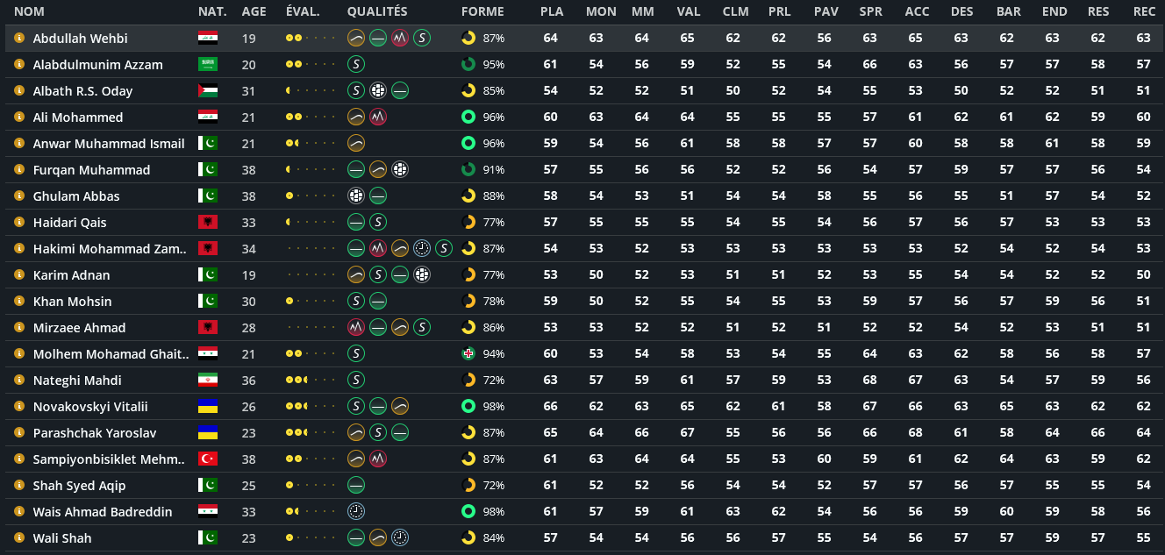Click the Turkish flag for Sampiyonbisiklet Mehm..
The height and width of the screenshot is (555, 1165).
pos(207,459)
